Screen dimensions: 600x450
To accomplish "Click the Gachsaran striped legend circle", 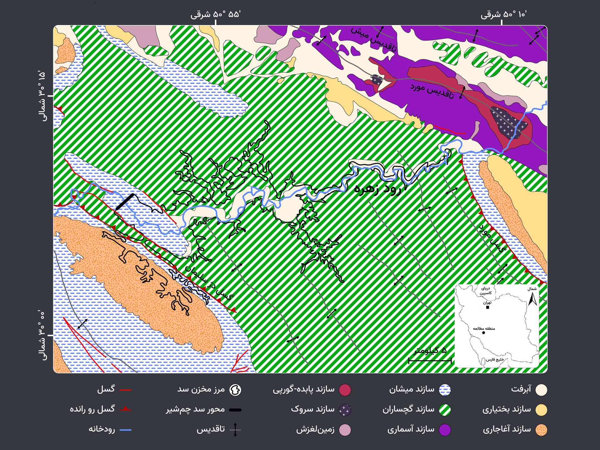I will (444, 410).
